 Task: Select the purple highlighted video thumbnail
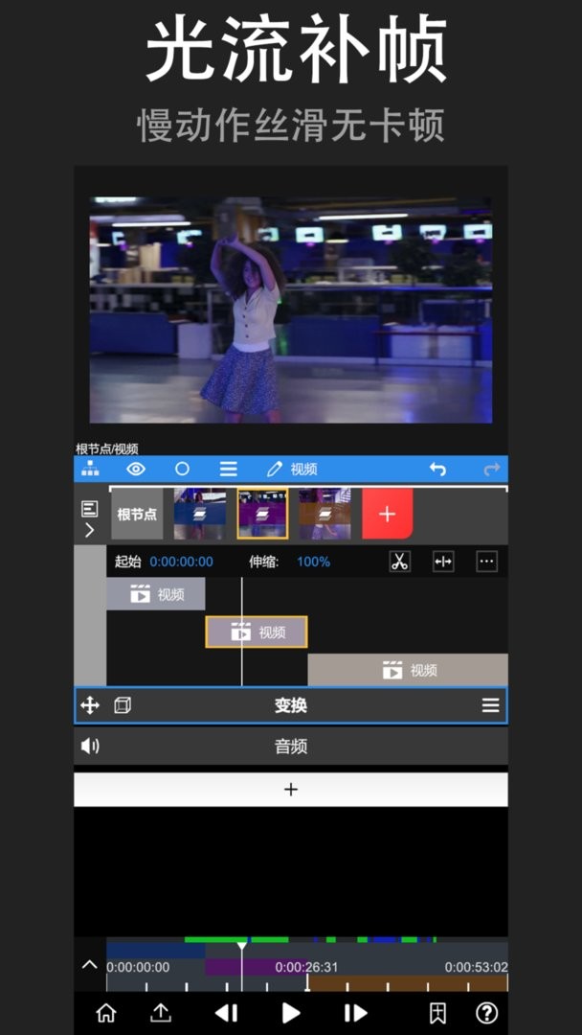click(262, 514)
